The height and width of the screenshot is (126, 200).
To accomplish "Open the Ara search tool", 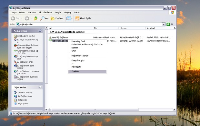I will 44,18.
